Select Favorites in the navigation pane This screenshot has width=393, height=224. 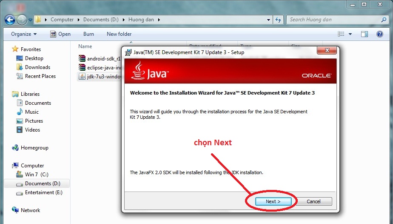point(26,49)
